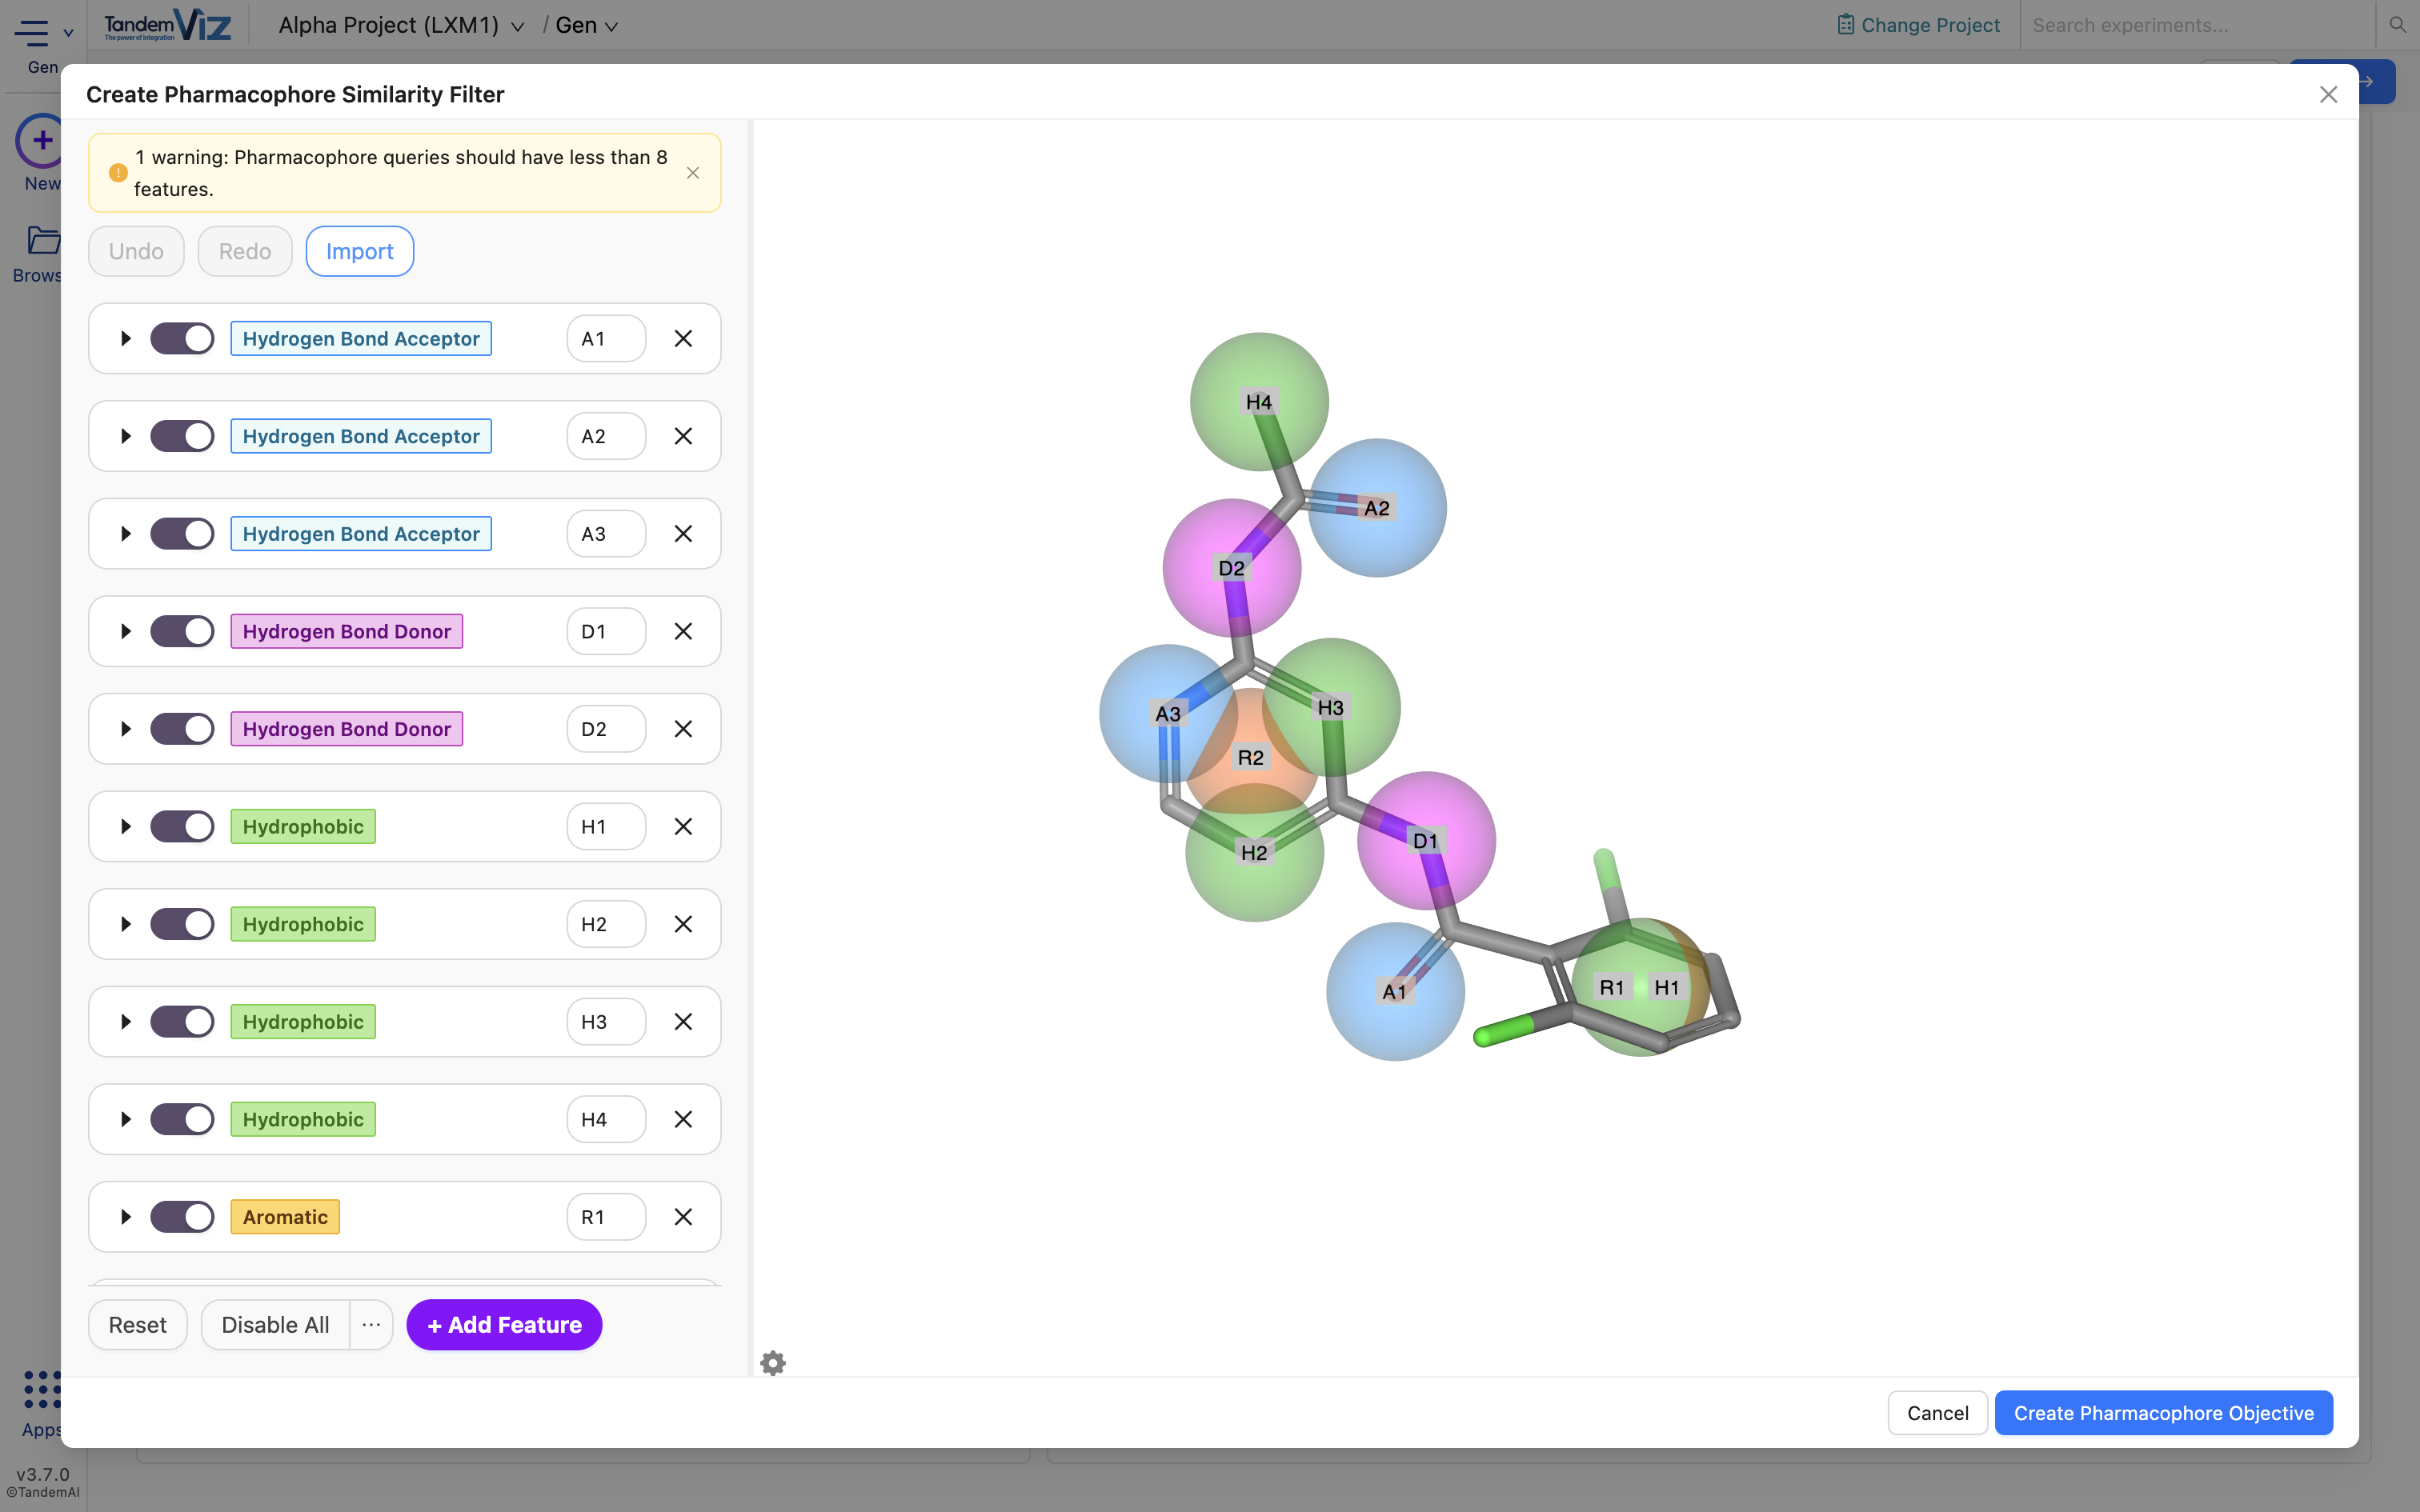The image size is (2420, 1512).
Task: Click the Add Feature button
Action: [504, 1324]
